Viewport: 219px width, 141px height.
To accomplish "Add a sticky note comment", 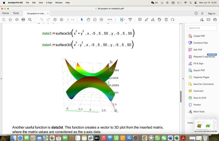I will (140, 19).
